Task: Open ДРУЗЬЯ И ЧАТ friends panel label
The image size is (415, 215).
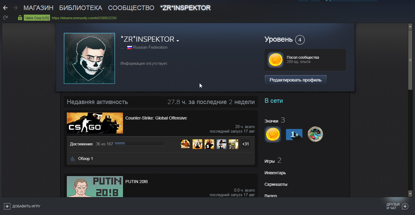Action: [x=393, y=206]
